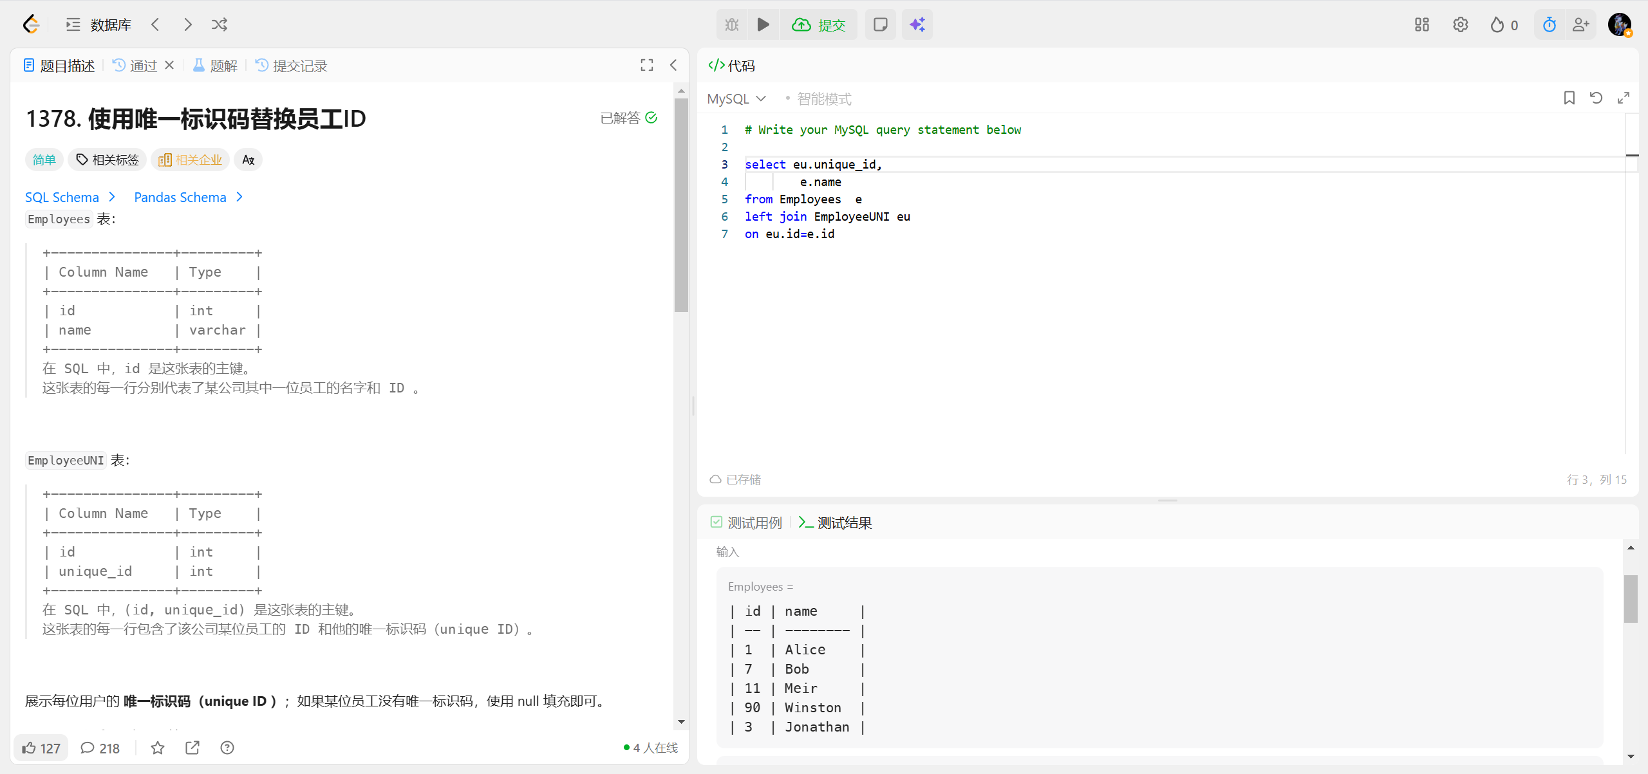This screenshot has width=1648, height=774.
Task: Pick a random problem with shuffle icon
Action: coord(220,24)
